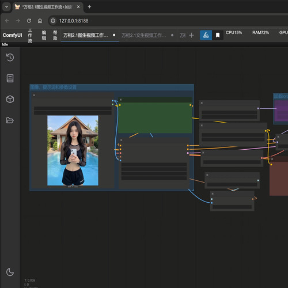The width and height of the screenshot is (288, 288).
Task: Open a new browser tab
Action: pyautogui.click(x=89, y=7)
